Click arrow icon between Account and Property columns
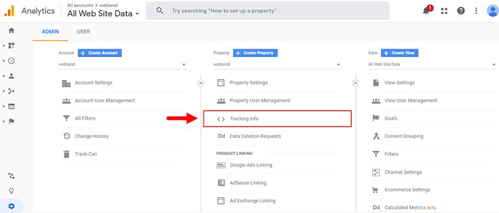 [201, 83]
